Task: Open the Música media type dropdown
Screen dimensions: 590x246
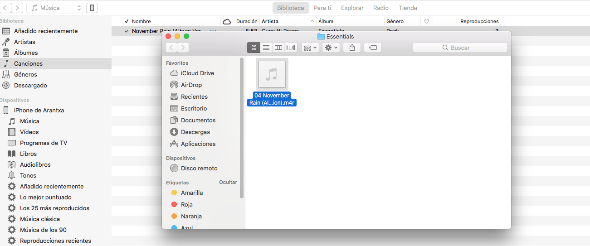Action: click(55, 8)
